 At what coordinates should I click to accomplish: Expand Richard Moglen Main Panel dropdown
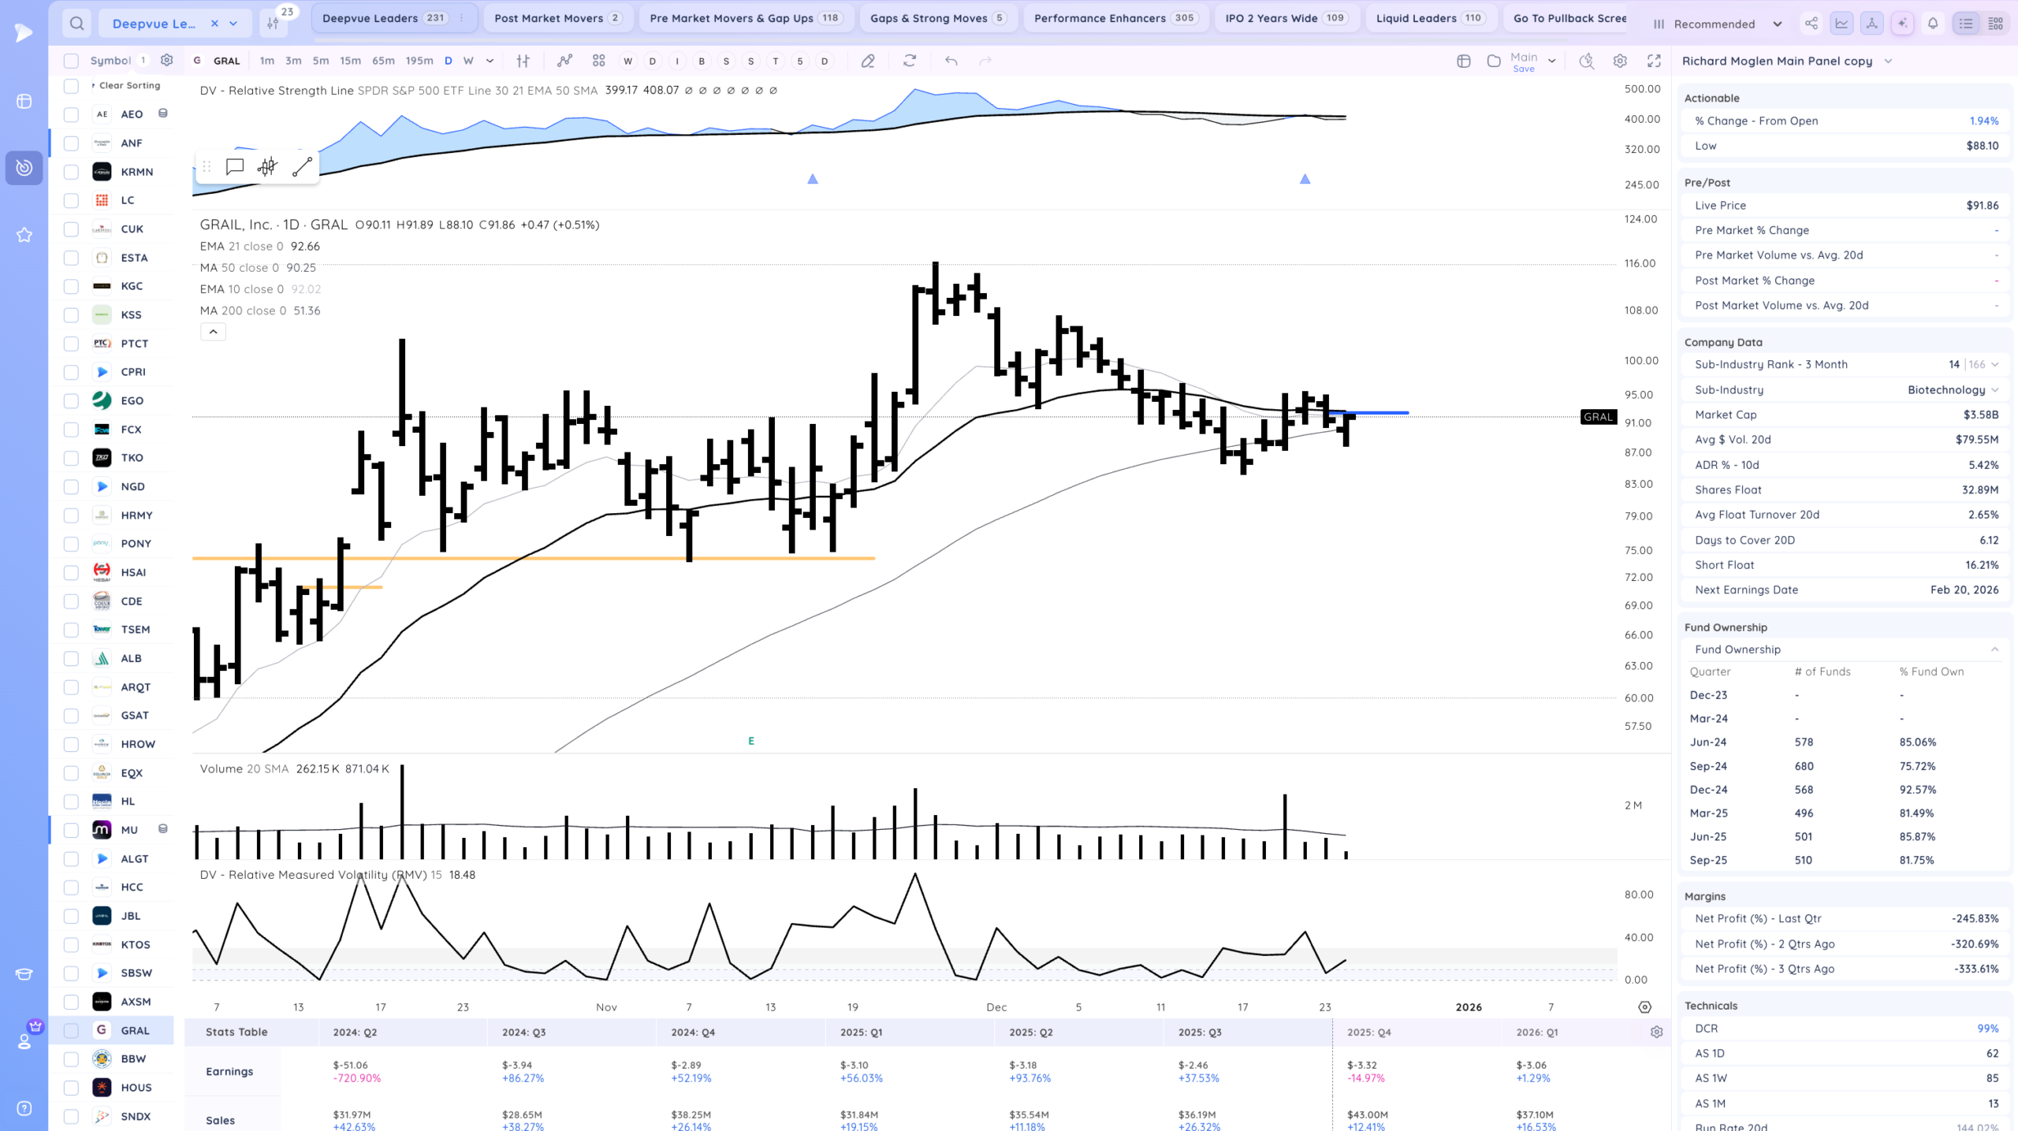point(1887,61)
